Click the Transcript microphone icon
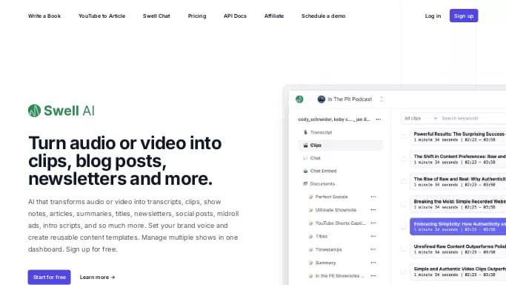506x285 pixels. 305,132
